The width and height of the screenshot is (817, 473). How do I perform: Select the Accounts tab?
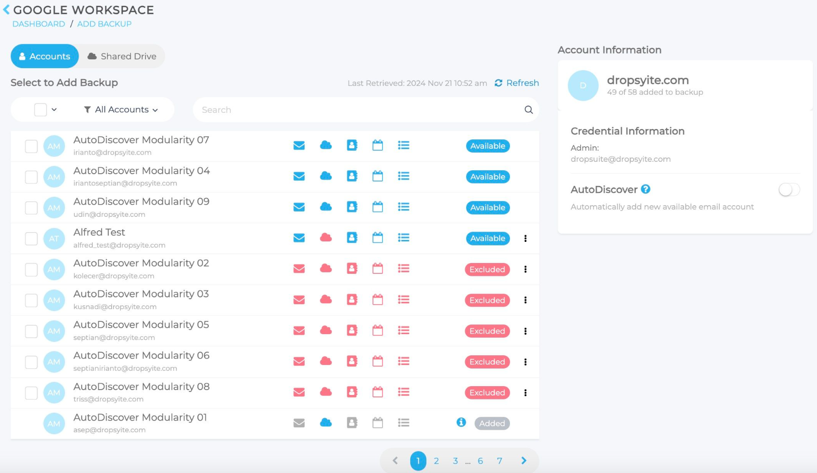point(45,56)
